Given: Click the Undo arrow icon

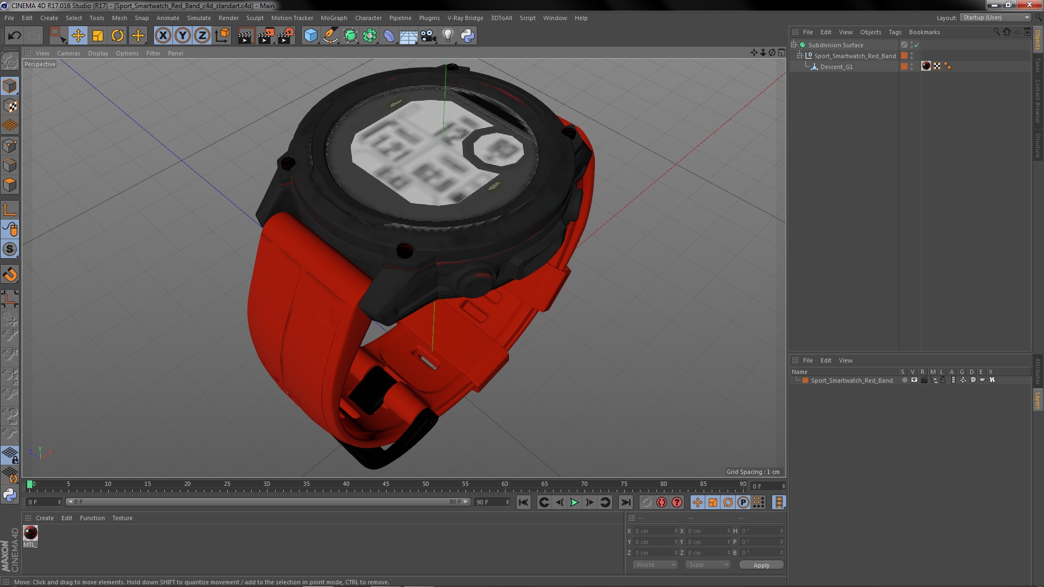Looking at the screenshot, I should click(x=14, y=36).
